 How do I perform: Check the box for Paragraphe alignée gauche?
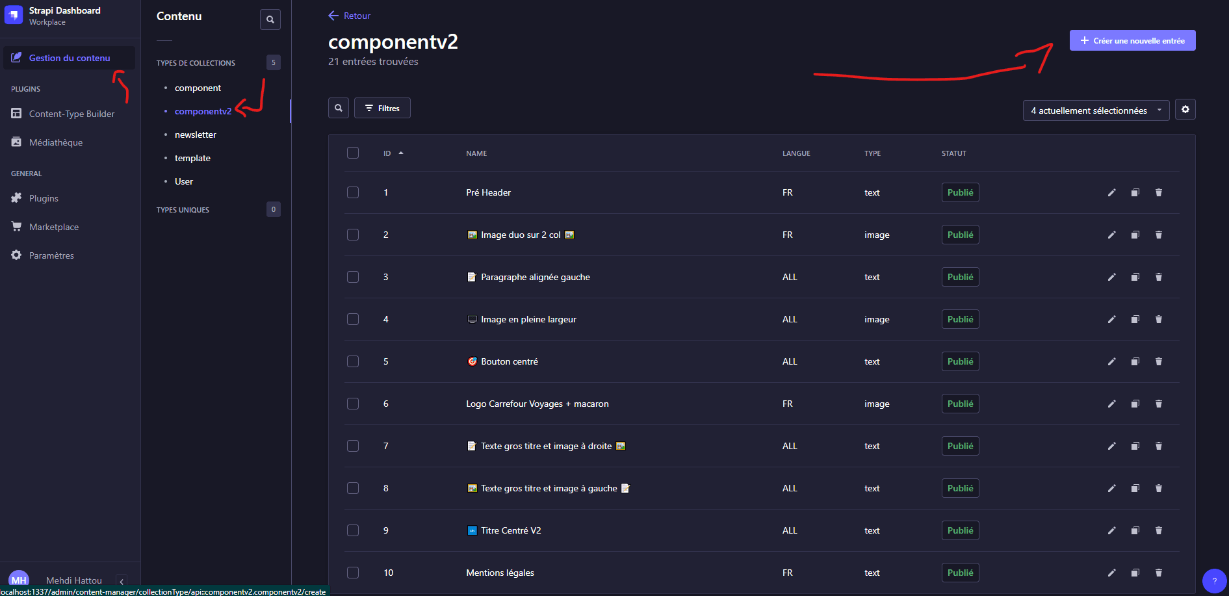(353, 277)
